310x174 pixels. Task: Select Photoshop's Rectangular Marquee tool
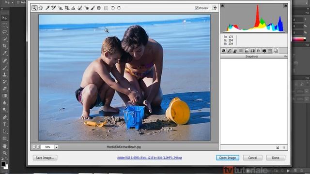[x=5, y=25]
